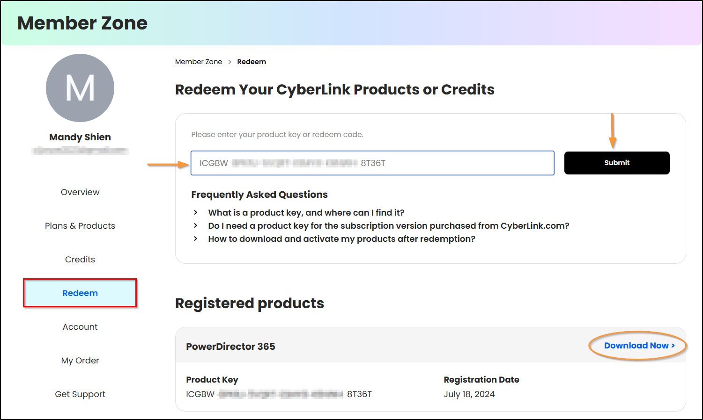The height and width of the screenshot is (420, 703).
Task: Open the subscription version product key question
Action: tap(388, 226)
